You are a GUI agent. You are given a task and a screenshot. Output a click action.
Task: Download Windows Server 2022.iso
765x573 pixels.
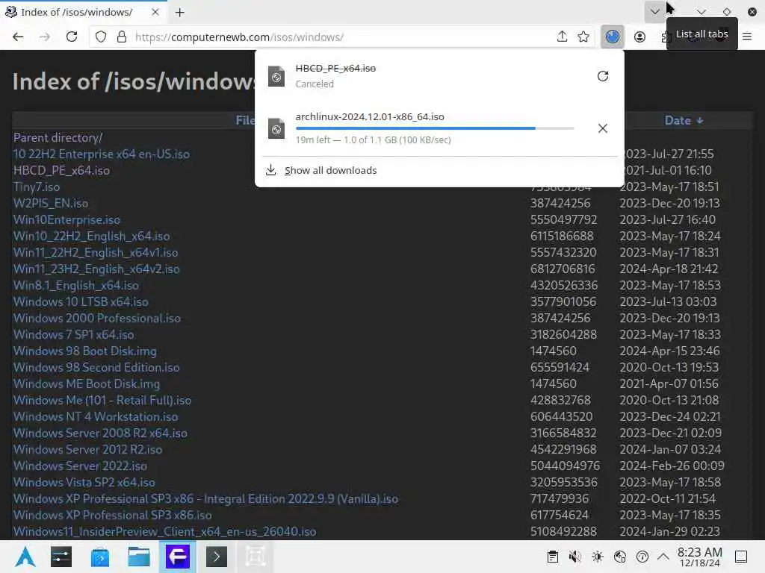click(80, 466)
